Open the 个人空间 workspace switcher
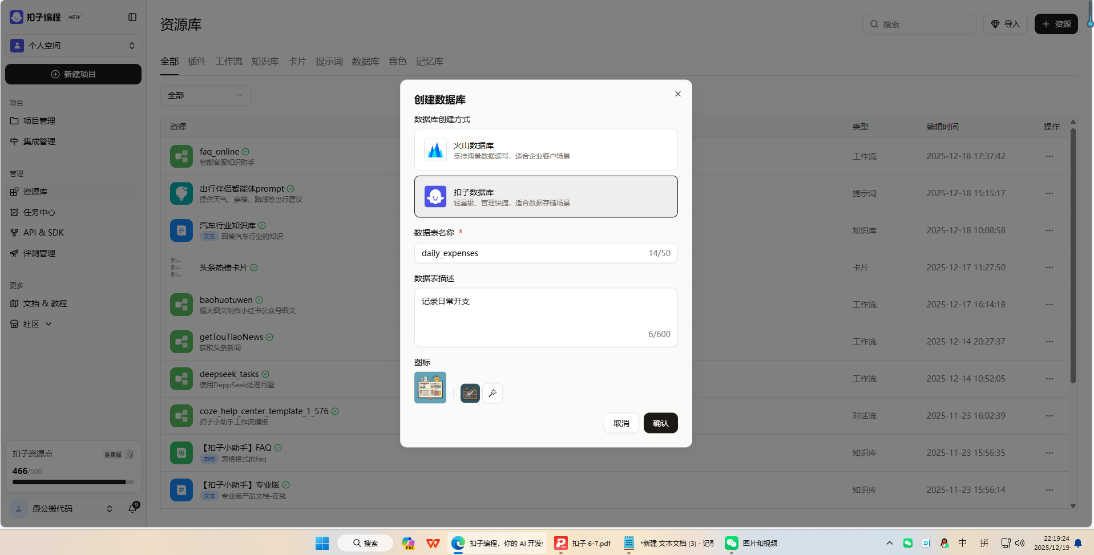The height and width of the screenshot is (555, 1094). (x=73, y=46)
